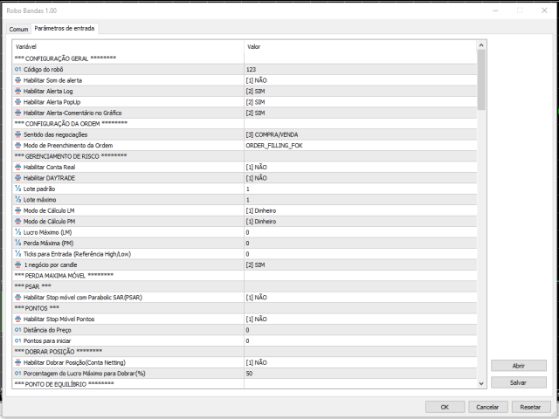
Task: Select the DOBRAR POSIÇÃO header row
Action: pyautogui.click(x=245, y=352)
